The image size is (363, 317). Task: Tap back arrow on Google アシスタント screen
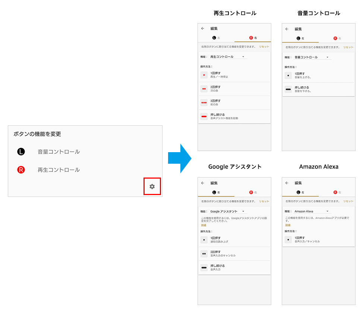click(203, 183)
